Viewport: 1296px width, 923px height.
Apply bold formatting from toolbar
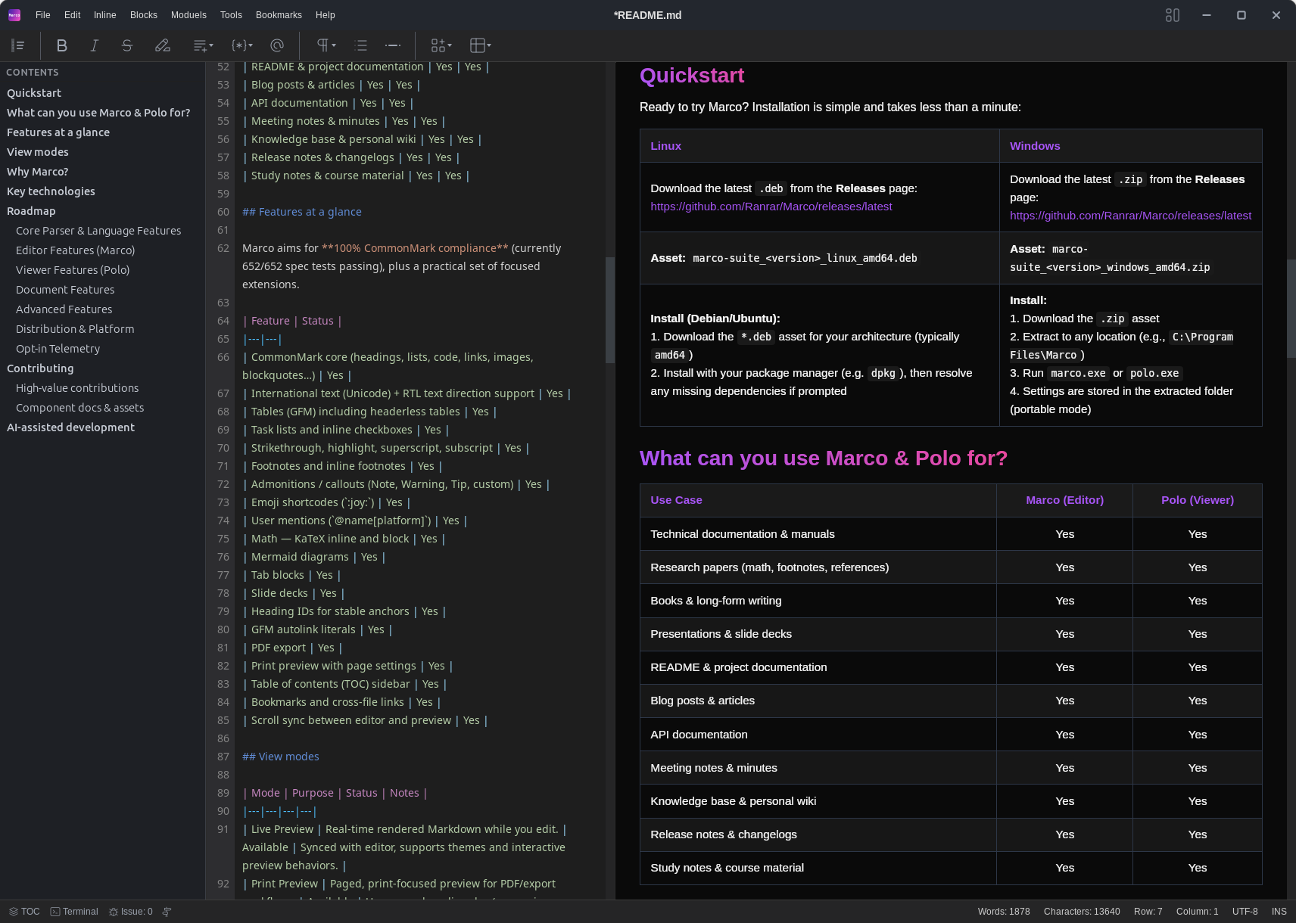point(62,45)
